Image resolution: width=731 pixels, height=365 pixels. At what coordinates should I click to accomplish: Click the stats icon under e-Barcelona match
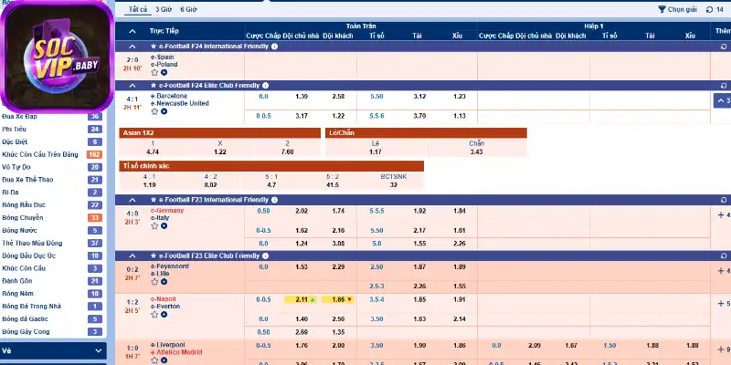click(164, 111)
